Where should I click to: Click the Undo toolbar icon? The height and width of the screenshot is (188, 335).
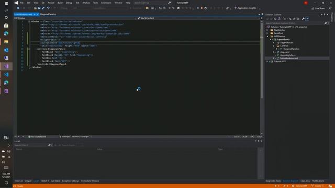[49, 8]
